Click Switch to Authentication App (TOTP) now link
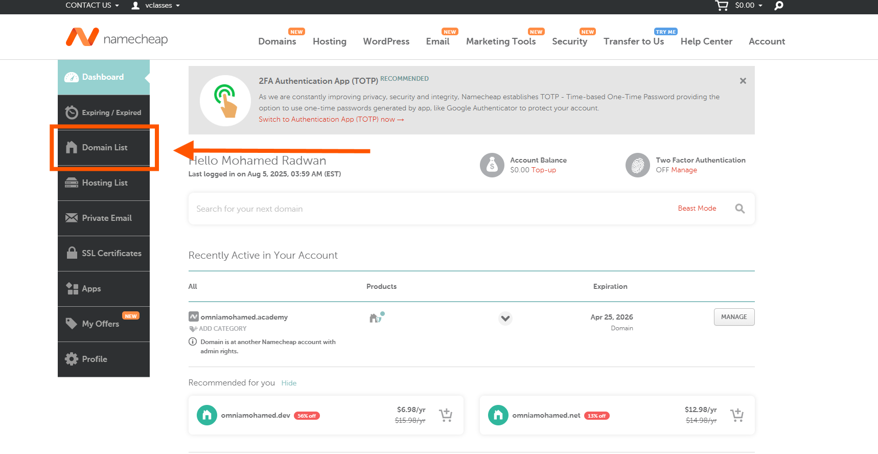The height and width of the screenshot is (454, 878). [x=331, y=119]
